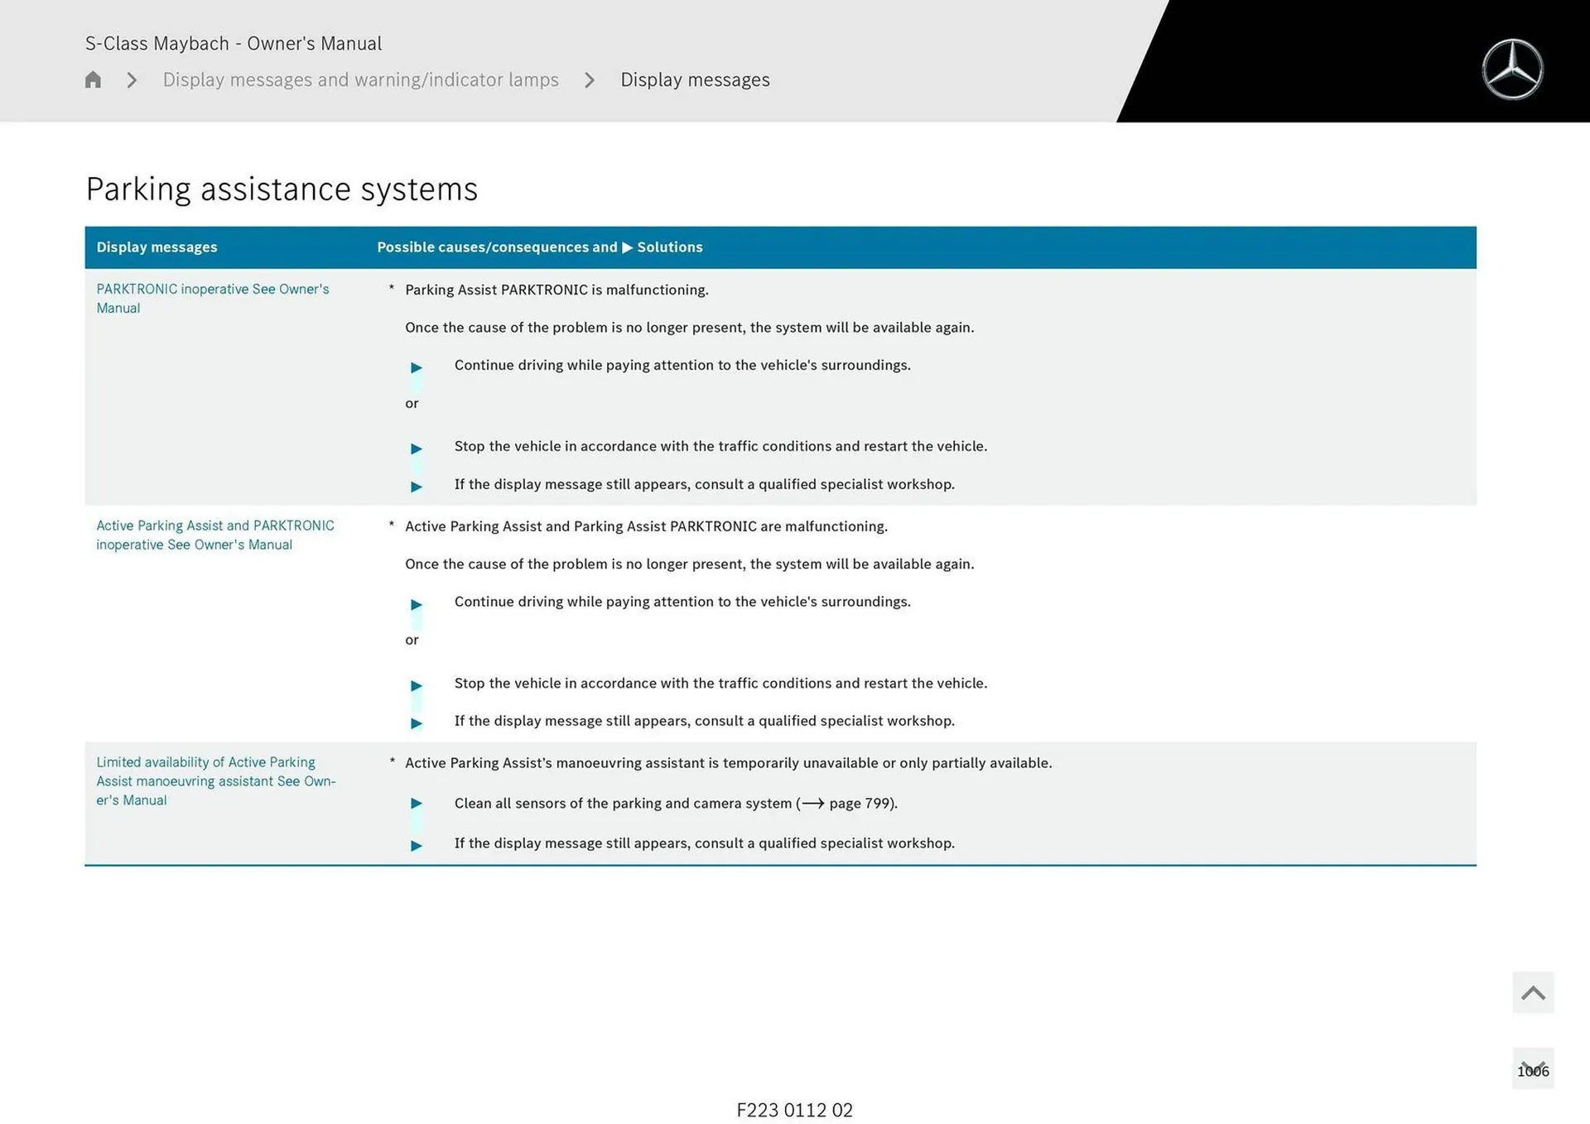The height and width of the screenshot is (1124, 1590).
Task: Click the scroll-down chevron button near page number
Action: (x=1532, y=1069)
